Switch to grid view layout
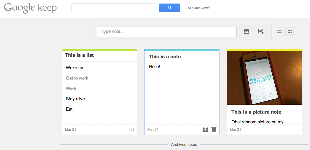The image size is (310, 150). [x=290, y=32]
